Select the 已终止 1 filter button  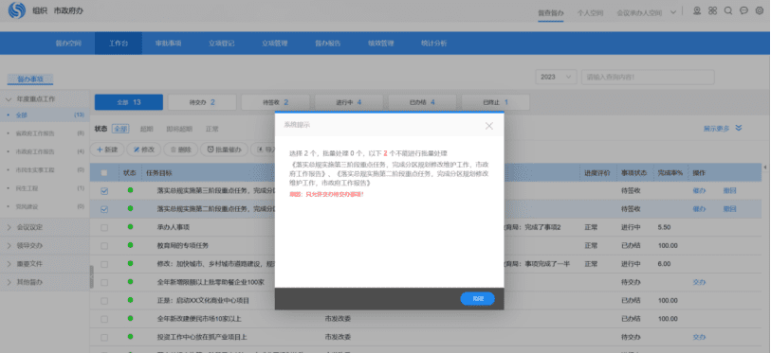point(495,102)
